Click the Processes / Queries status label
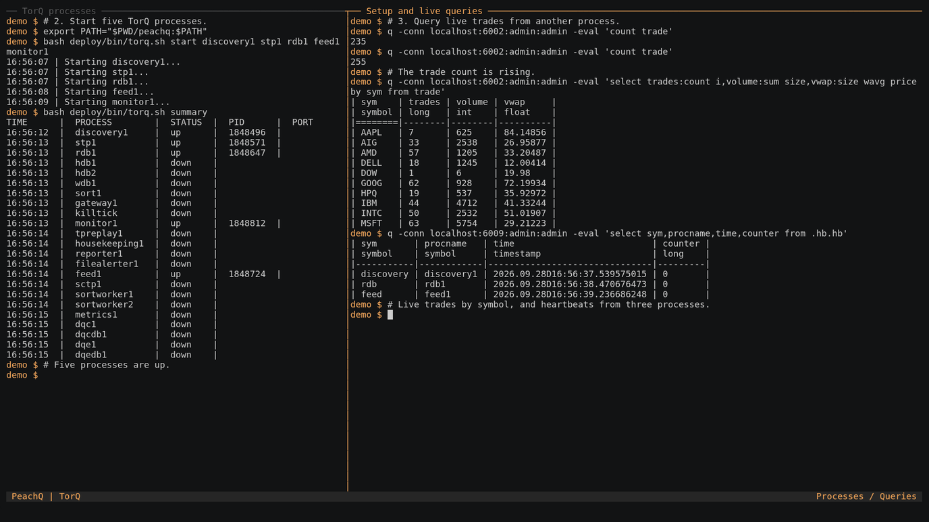This screenshot has width=929, height=522. pyautogui.click(x=866, y=496)
